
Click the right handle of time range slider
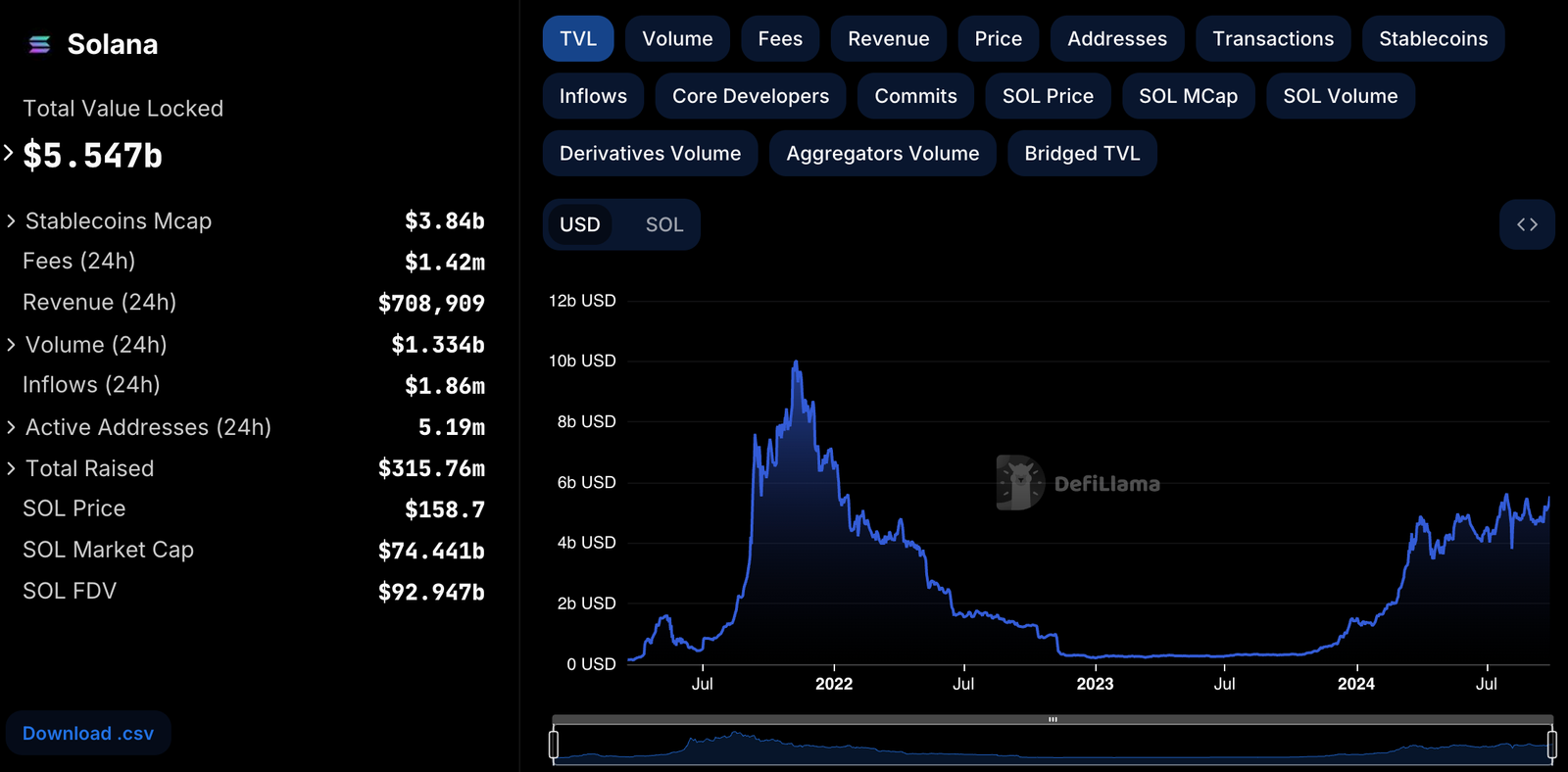pyautogui.click(x=1551, y=745)
